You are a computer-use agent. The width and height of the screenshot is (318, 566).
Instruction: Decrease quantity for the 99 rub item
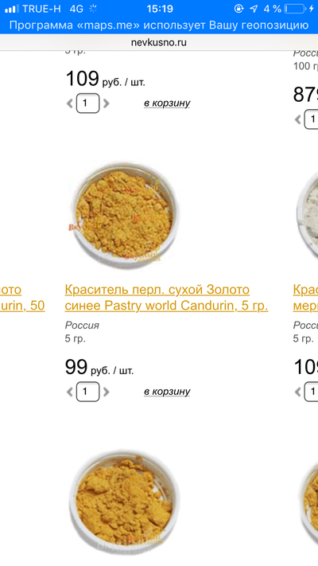pos(70,392)
